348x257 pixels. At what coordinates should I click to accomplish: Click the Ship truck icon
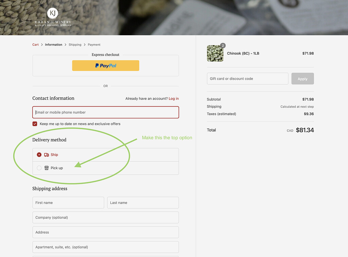click(46, 155)
